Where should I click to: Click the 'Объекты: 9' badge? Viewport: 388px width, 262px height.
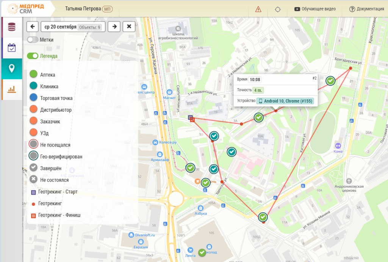89,27
